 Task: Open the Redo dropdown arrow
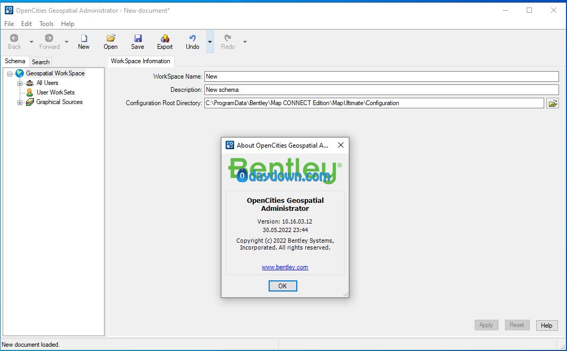[x=245, y=42]
